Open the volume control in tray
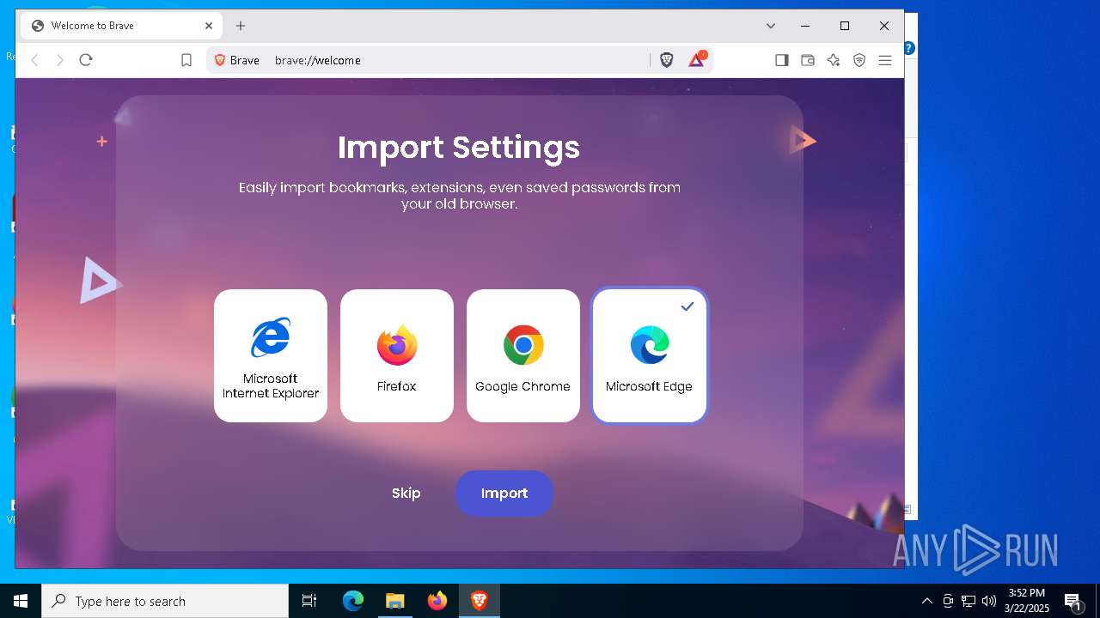Screen dimensions: 1100x618 tap(989, 601)
